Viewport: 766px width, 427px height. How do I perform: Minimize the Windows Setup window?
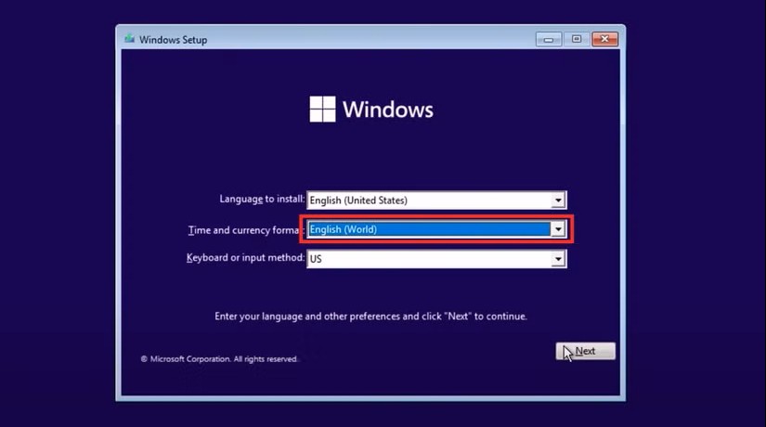(548, 39)
